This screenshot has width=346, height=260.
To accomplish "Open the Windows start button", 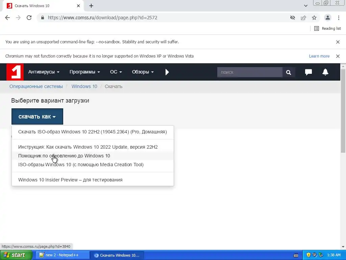I will [16, 255].
